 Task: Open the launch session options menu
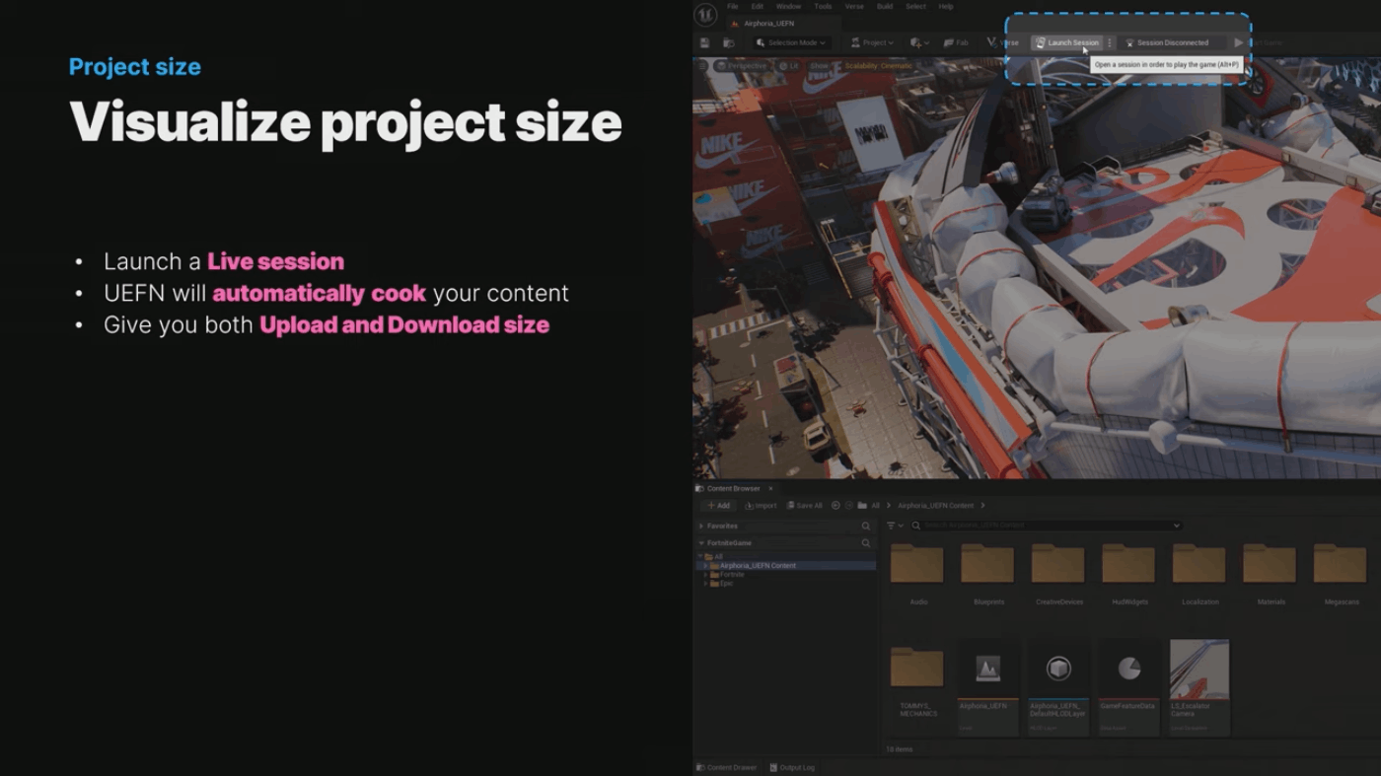coord(1110,43)
